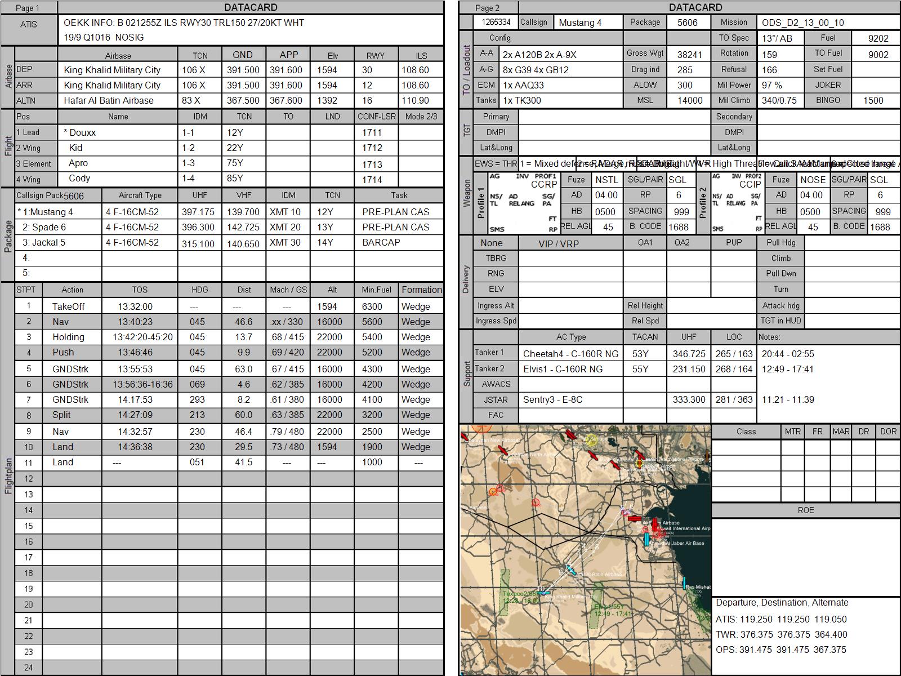Click mission name ODS_D2_13_00_10

pyautogui.click(x=803, y=23)
